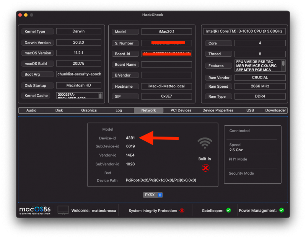Click the SIP value 0x3E7

tap(166, 96)
